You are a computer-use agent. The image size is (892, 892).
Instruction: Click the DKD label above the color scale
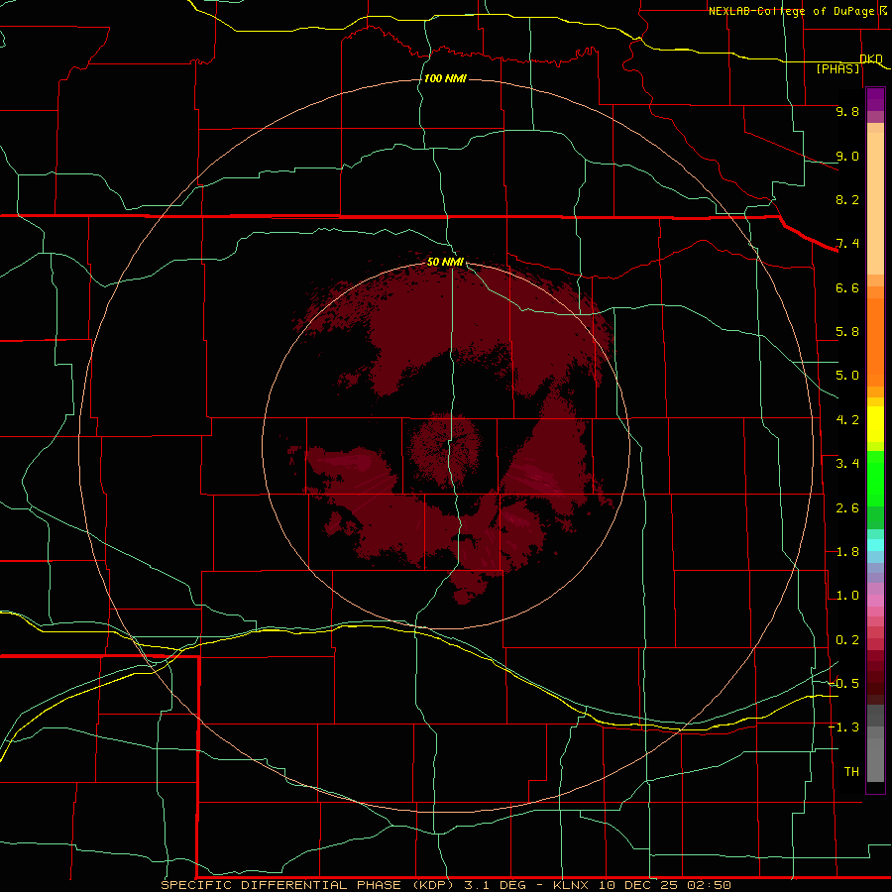tap(871, 58)
